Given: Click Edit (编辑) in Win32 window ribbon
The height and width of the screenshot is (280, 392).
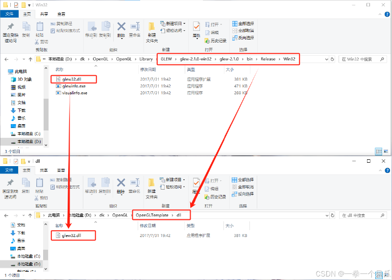Looking at the screenshot, I should click(x=212, y=33).
